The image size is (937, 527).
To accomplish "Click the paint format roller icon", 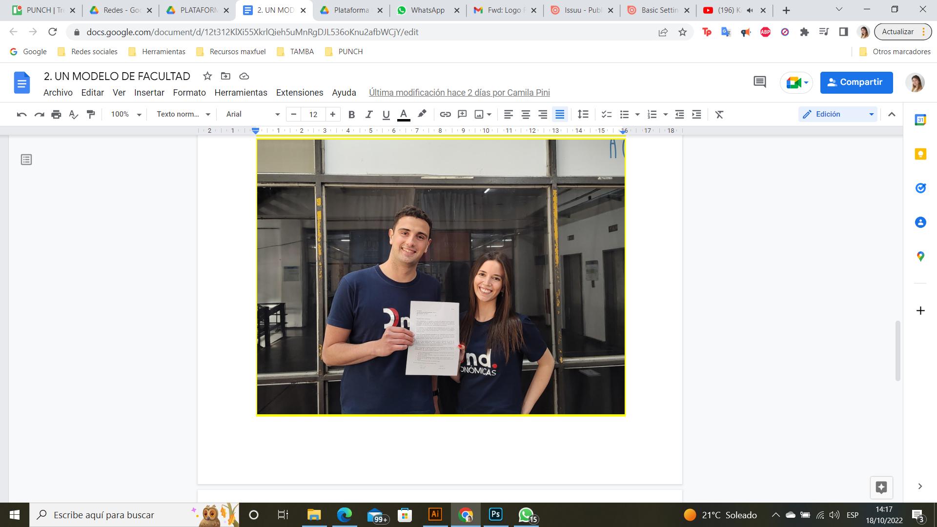I will (x=90, y=114).
